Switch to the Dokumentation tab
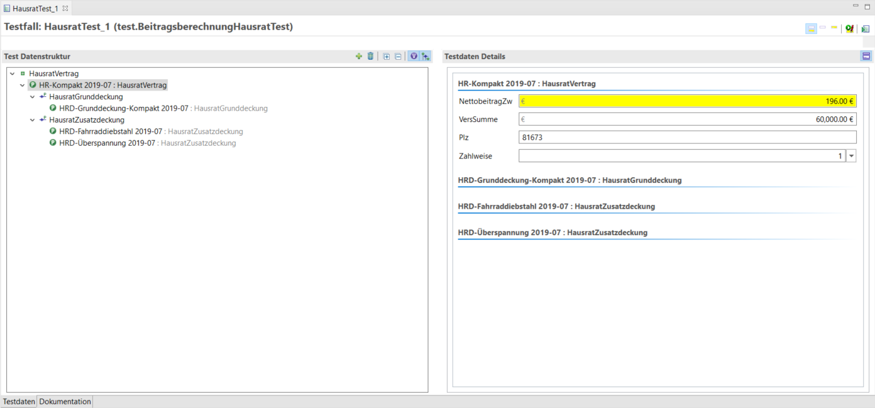Screen dimensions: 875x408 pos(65,401)
